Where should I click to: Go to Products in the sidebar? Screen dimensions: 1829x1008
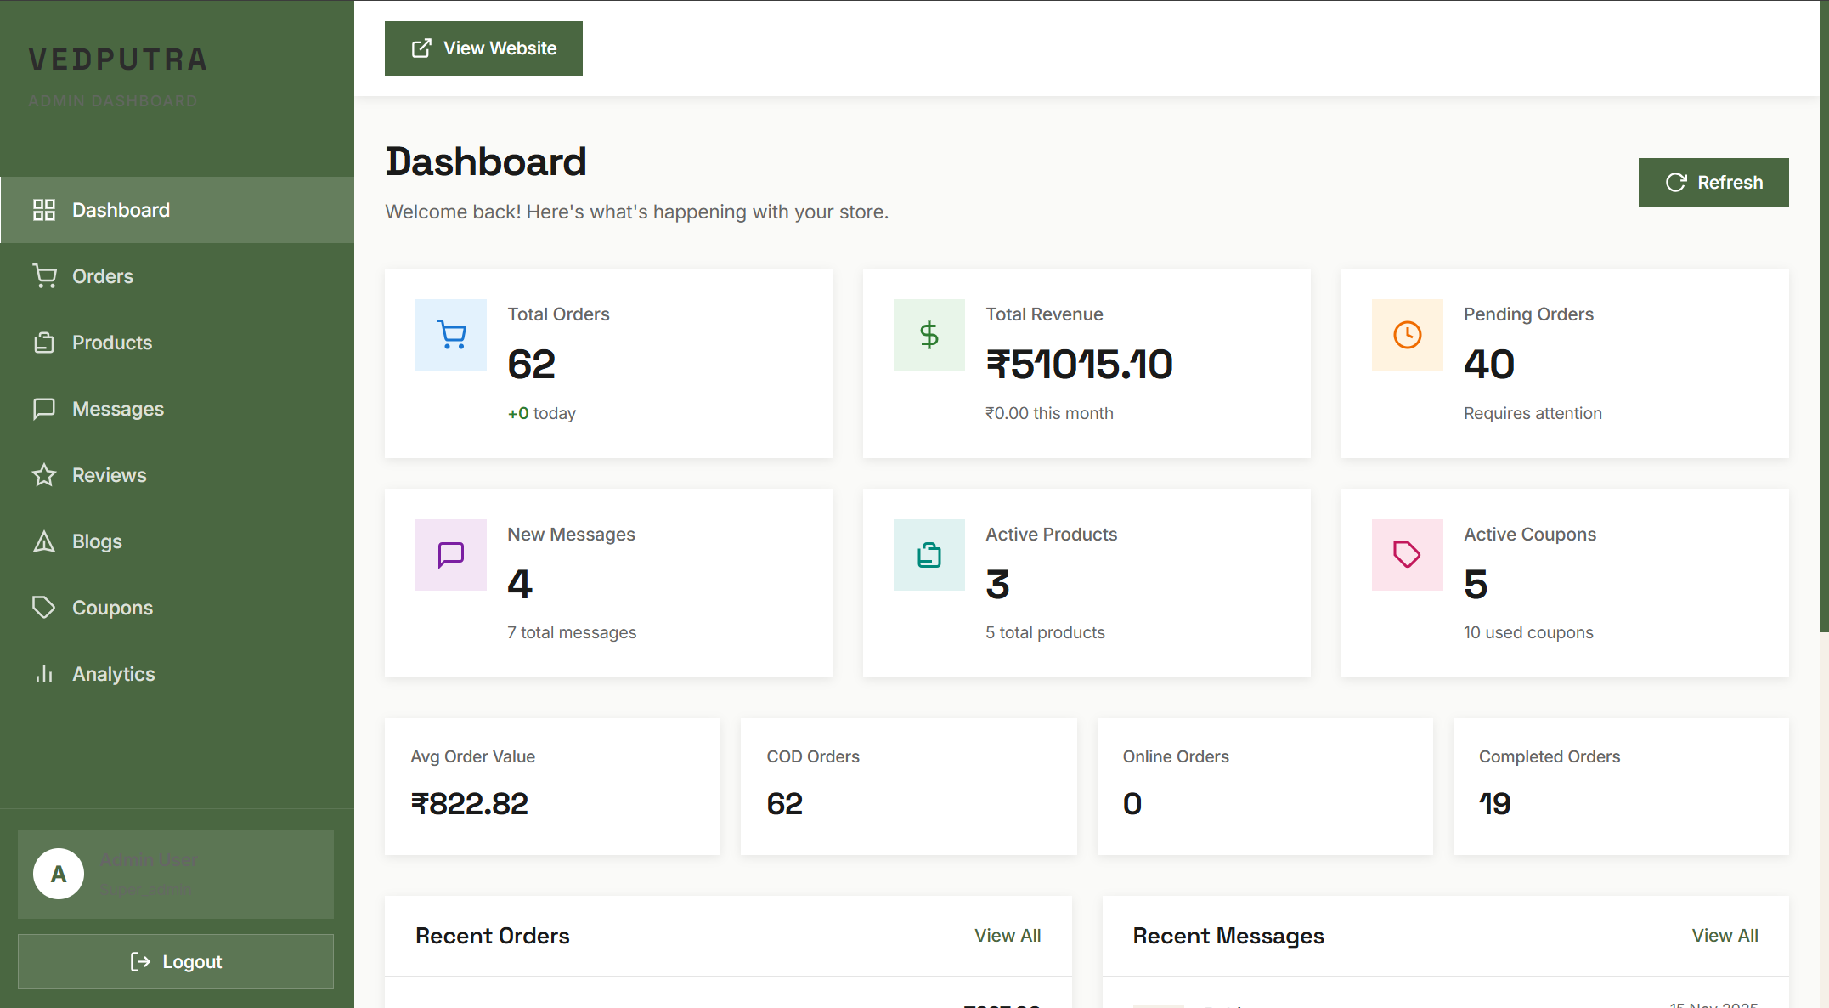[111, 343]
